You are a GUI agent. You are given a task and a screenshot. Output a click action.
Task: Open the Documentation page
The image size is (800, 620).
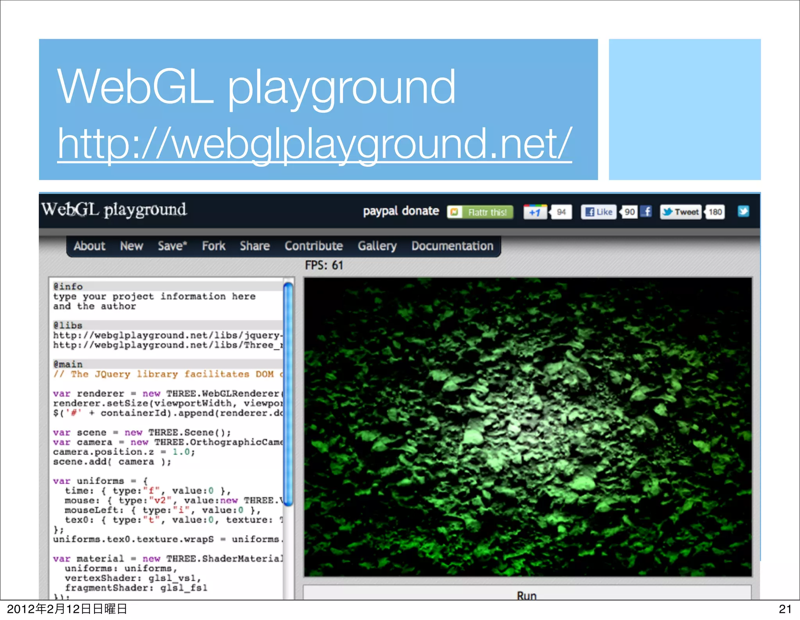[x=452, y=246]
